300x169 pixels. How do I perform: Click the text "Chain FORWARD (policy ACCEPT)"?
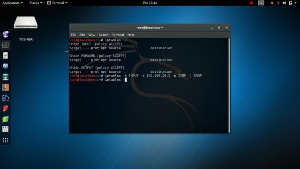tap(98, 56)
